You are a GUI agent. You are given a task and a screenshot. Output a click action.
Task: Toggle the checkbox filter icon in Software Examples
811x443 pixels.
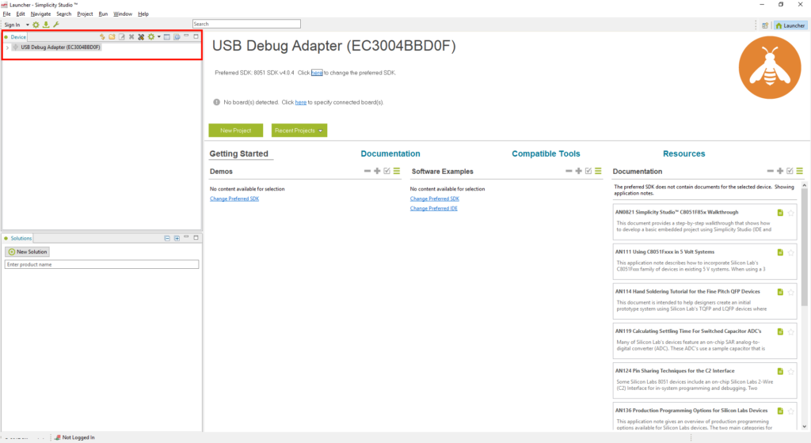588,171
